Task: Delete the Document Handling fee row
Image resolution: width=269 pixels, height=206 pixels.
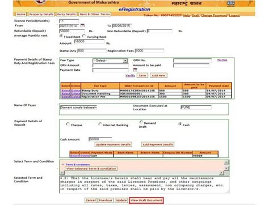Action: 75,94
